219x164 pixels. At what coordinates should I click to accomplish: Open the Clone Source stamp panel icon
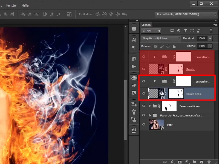[134, 119]
